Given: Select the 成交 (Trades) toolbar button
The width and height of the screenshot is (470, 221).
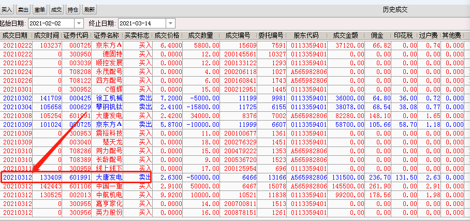Looking at the screenshot, I should (x=56, y=9).
